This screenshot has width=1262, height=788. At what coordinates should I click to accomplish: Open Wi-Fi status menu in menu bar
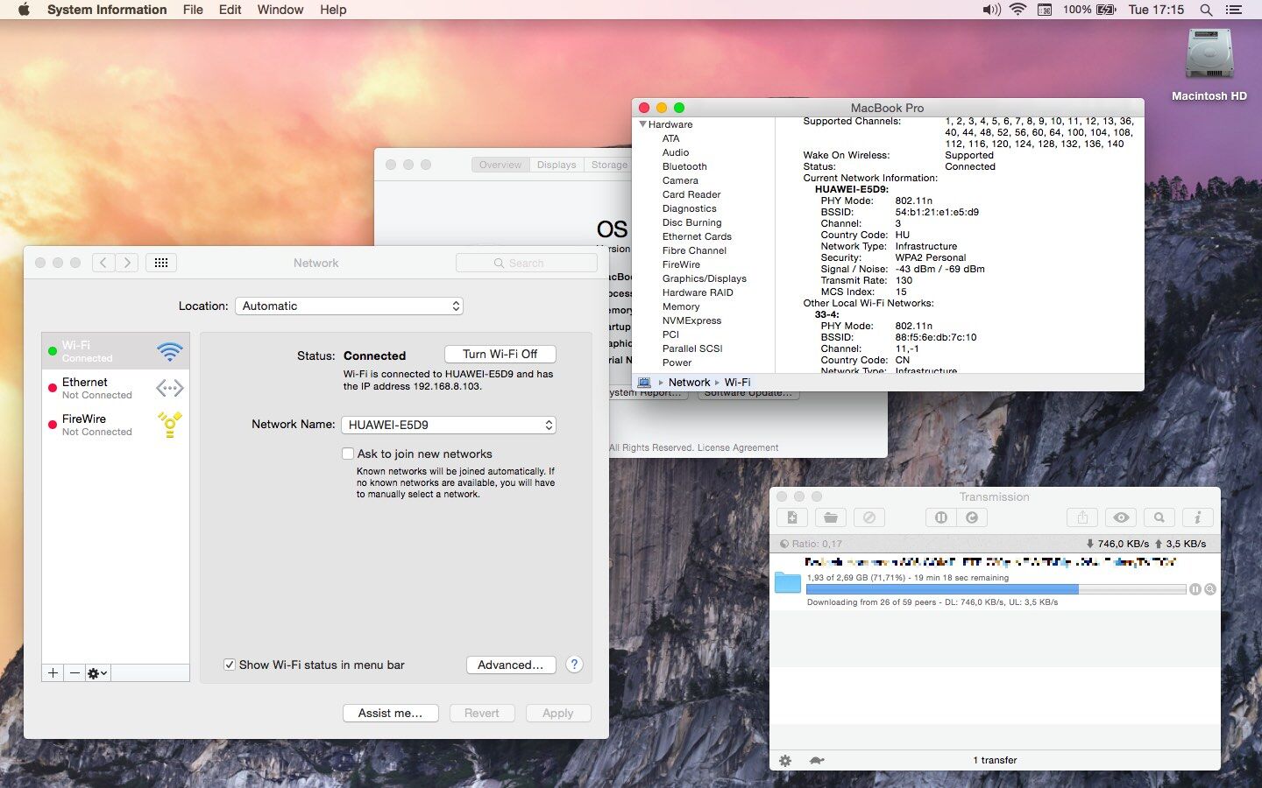pyautogui.click(x=1017, y=10)
